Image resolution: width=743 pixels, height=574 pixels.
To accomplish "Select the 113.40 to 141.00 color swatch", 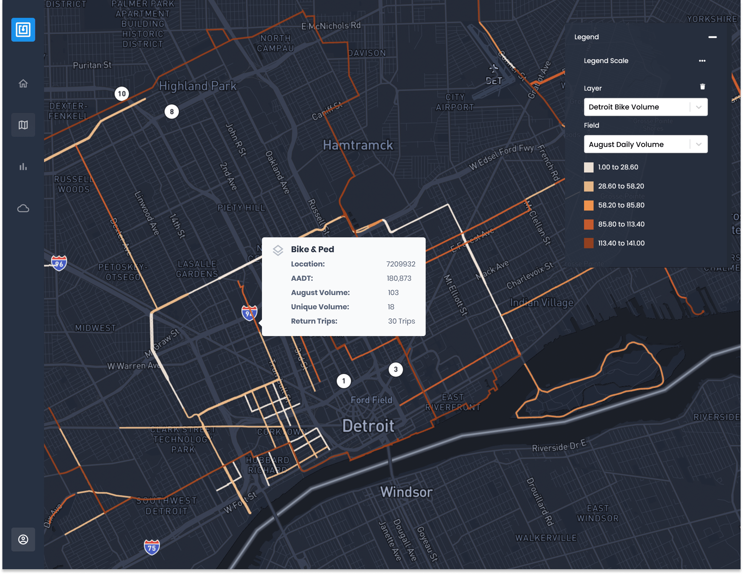I will 589,243.
